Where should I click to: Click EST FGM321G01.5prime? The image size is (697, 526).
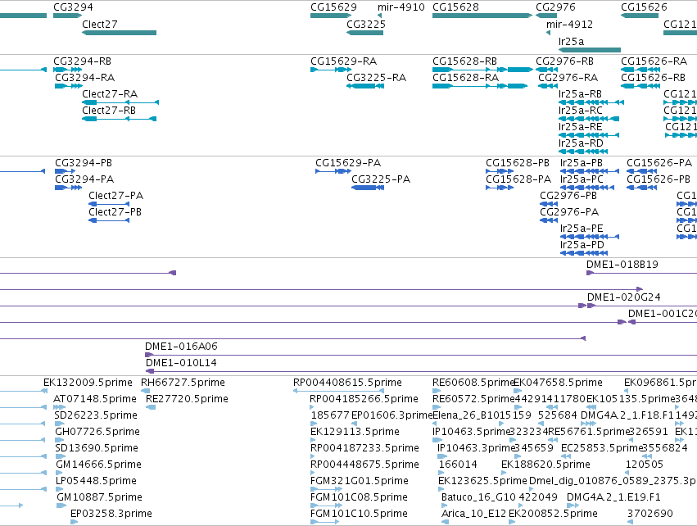360,481
